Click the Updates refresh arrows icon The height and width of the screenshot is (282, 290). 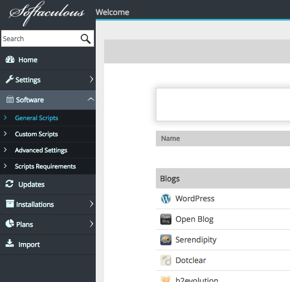click(9, 184)
